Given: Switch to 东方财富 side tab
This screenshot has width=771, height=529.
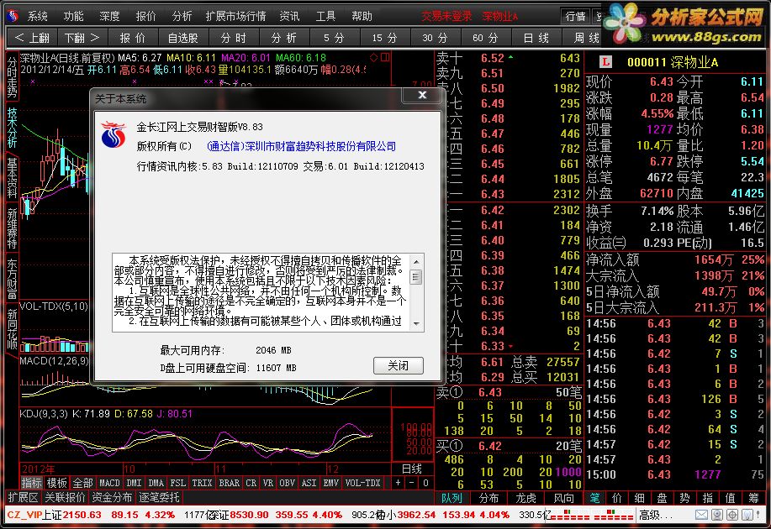Looking at the screenshot, I should pyautogui.click(x=12, y=279).
